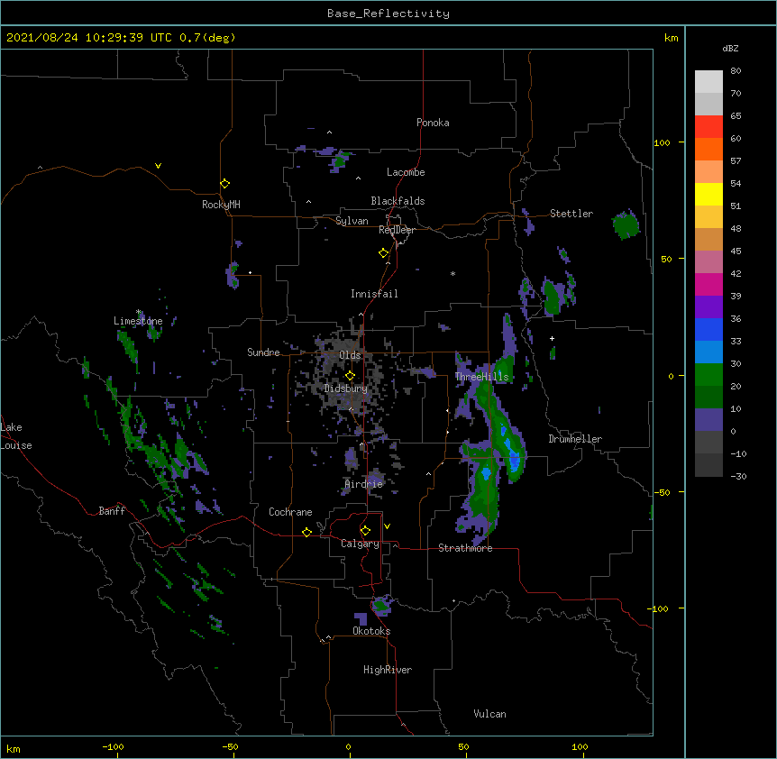This screenshot has height=759, width=777.
Task: Click the yellow diamond marker near RockyMH
Action: 225,184
